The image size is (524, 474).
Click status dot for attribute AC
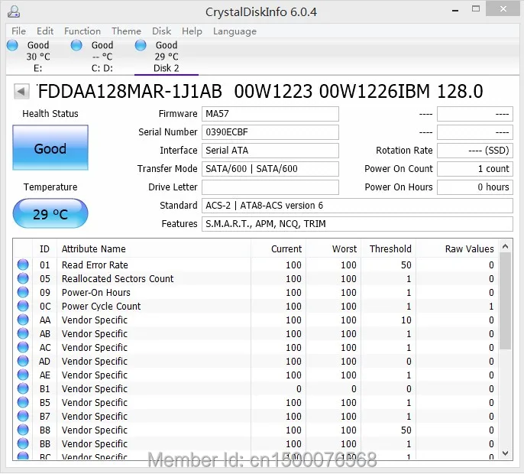[23, 347]
